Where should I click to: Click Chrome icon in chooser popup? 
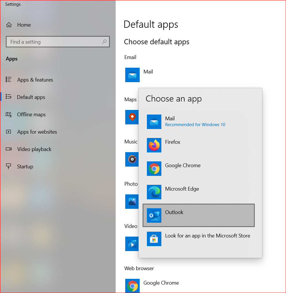pyautogui.click(x=154, y=169)
